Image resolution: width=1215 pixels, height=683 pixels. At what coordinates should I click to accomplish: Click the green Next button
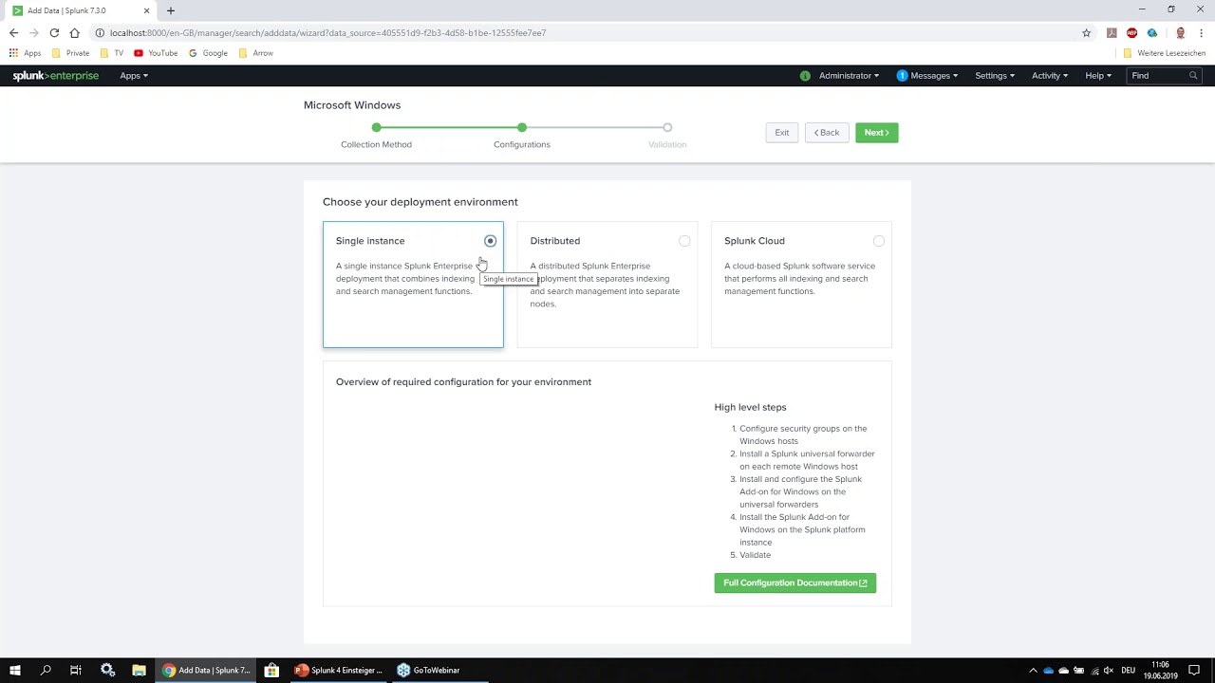[x=876, y=133]
